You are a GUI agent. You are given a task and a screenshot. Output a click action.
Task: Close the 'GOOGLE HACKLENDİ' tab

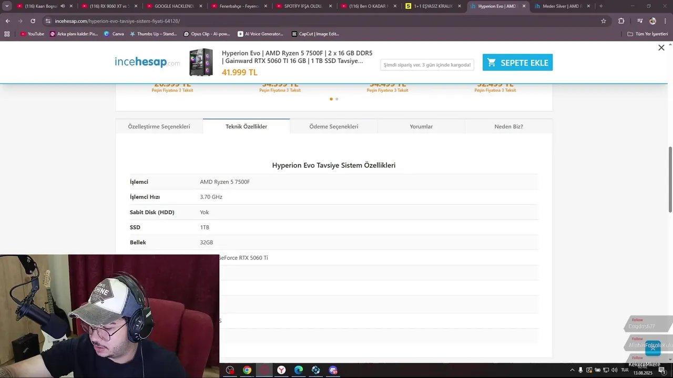200,6
